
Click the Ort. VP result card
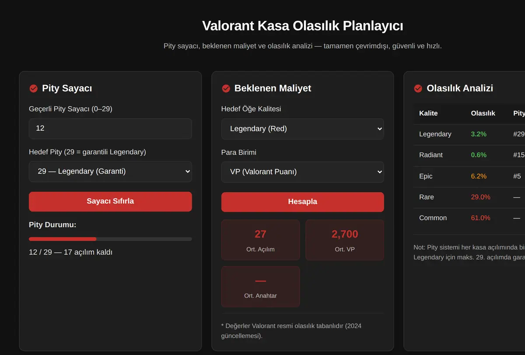tap(345, 240)
